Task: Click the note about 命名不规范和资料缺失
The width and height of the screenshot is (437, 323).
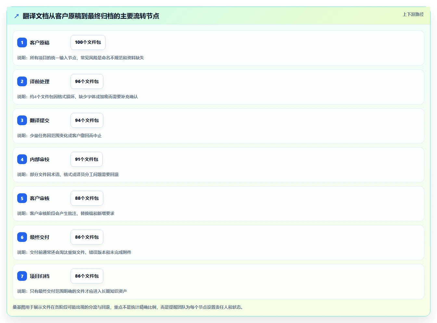Action: [x=81, y=58]
